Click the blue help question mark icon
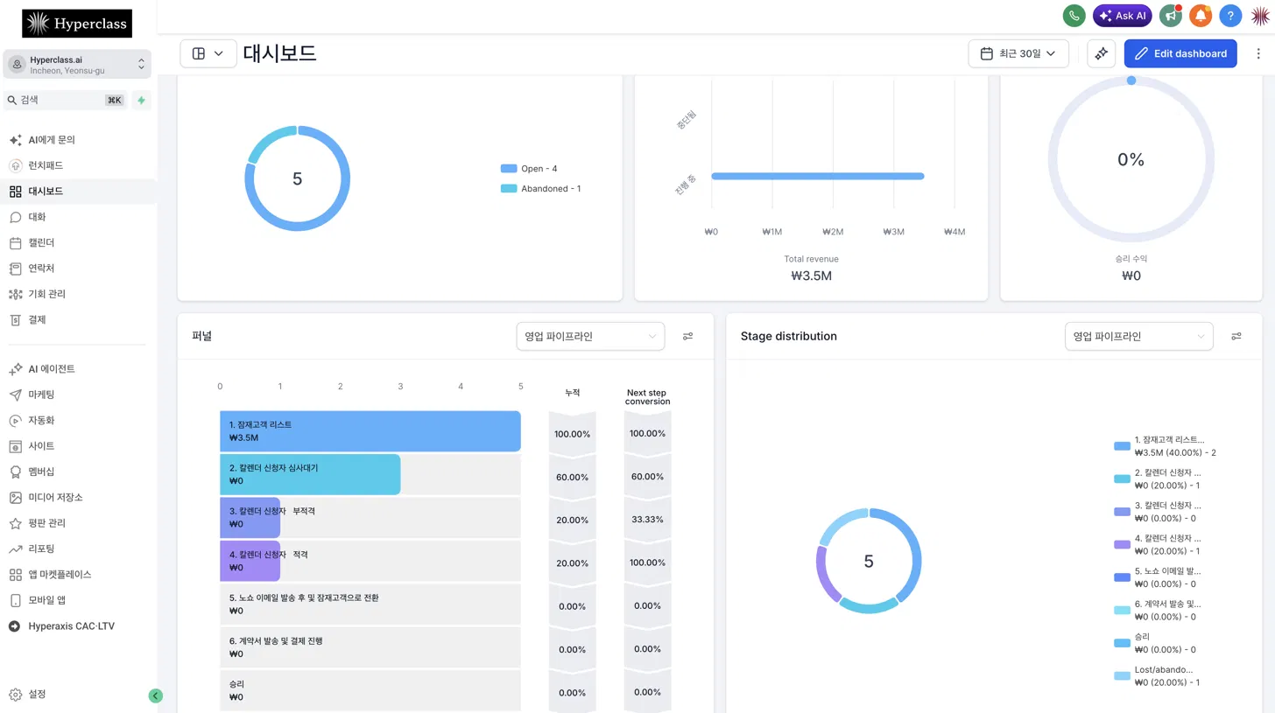1275x713 pixels. [1230, 16]
